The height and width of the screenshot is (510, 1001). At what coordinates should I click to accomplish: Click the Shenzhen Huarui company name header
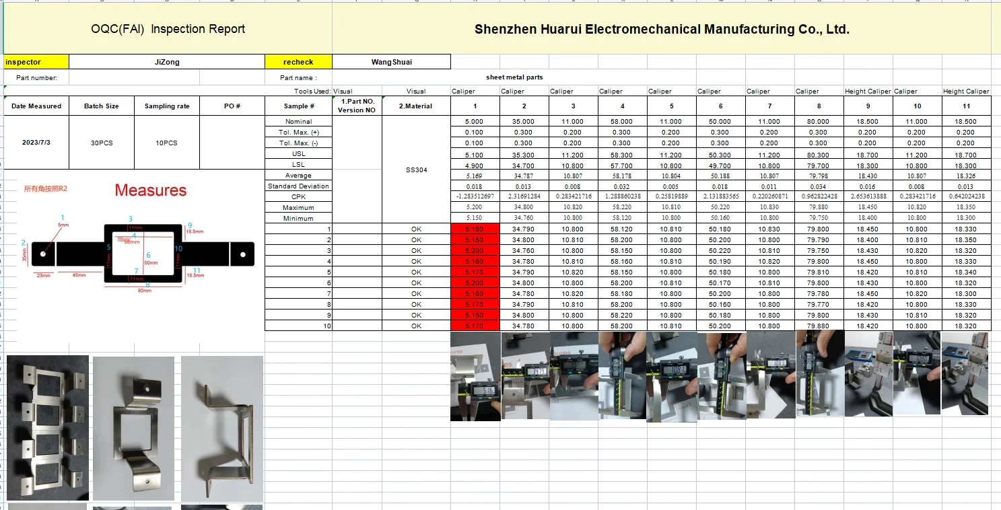(x=662, y=29)
